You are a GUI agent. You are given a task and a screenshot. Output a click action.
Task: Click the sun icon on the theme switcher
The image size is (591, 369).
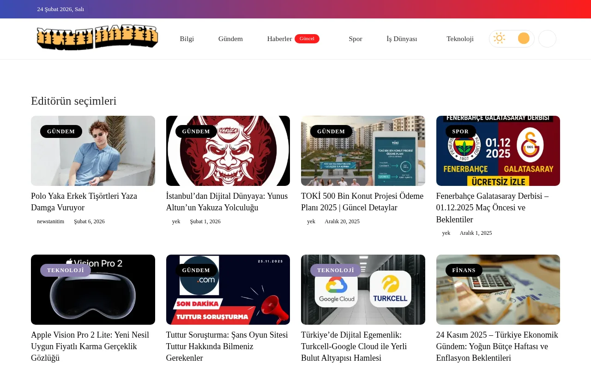pyautogui.click(x=500, y=38)
